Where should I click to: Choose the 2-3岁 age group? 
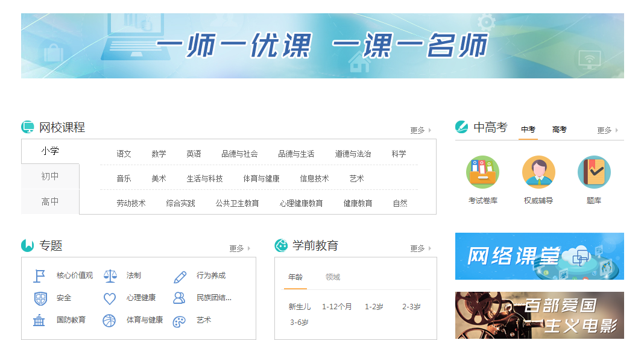pos(411,307)
